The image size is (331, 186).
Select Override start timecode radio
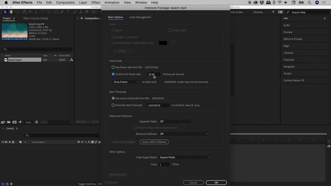coord(113,105)
